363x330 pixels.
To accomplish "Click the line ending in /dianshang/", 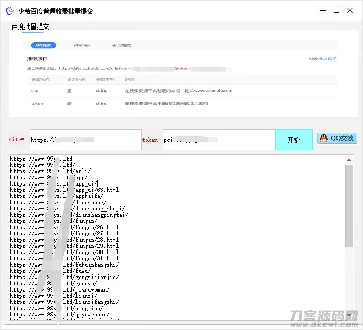I will (58, 202).
